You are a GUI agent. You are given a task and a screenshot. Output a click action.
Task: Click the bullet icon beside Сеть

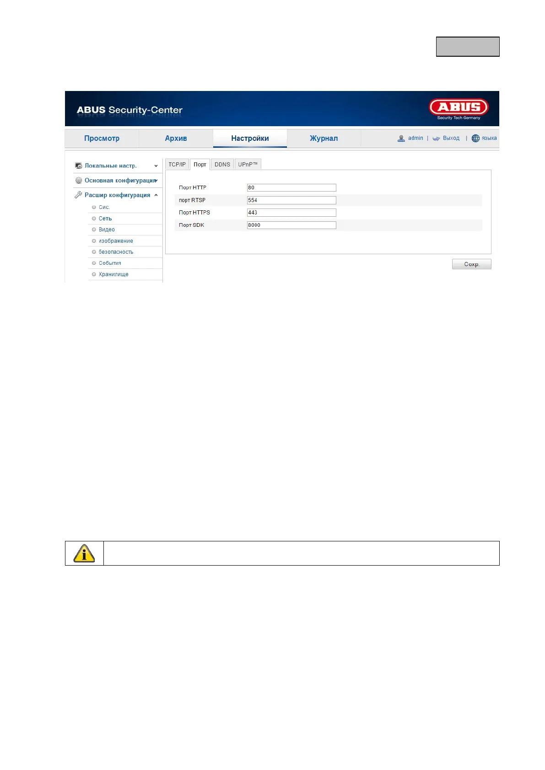(x=94, y=219)
